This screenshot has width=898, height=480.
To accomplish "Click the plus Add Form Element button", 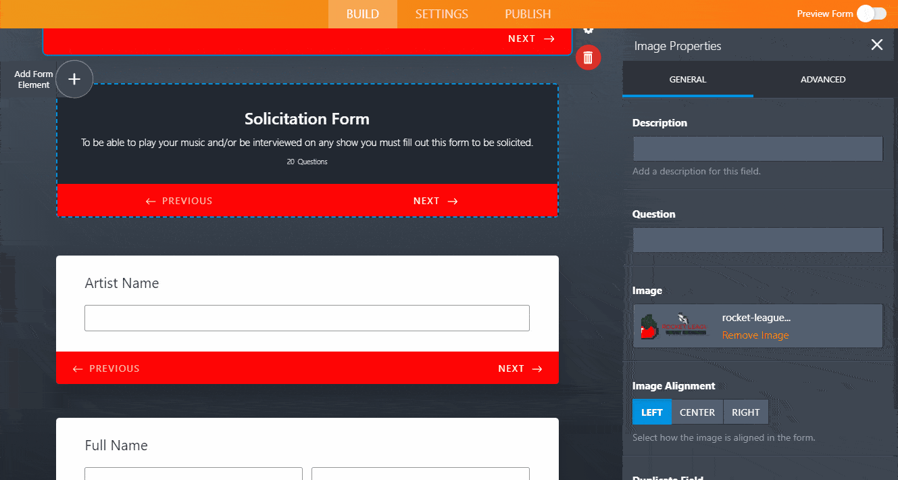I will click(x=74, y=79).
